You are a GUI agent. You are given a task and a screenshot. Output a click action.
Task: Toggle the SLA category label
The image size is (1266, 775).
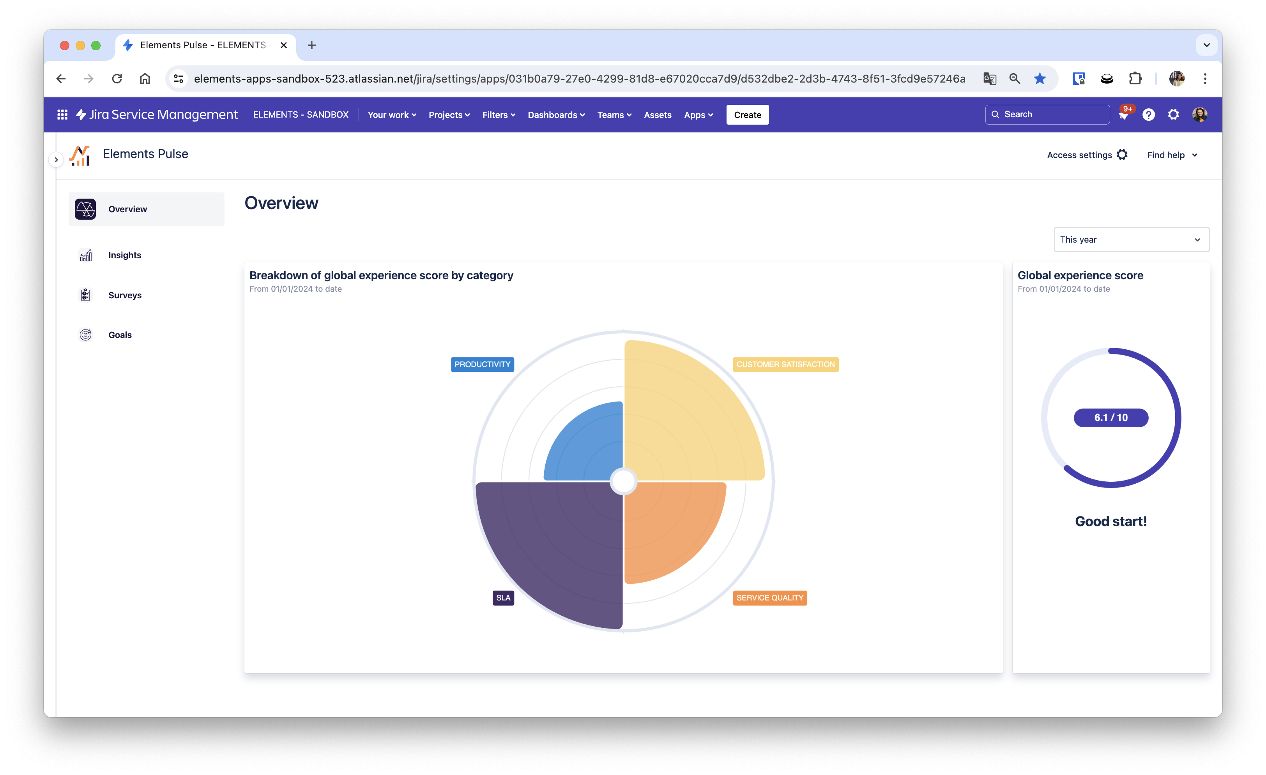pyautogui.click(x=503, y=597)
